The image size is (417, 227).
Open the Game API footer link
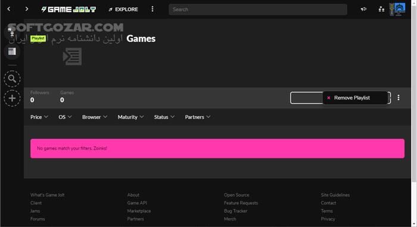(136, 203)
